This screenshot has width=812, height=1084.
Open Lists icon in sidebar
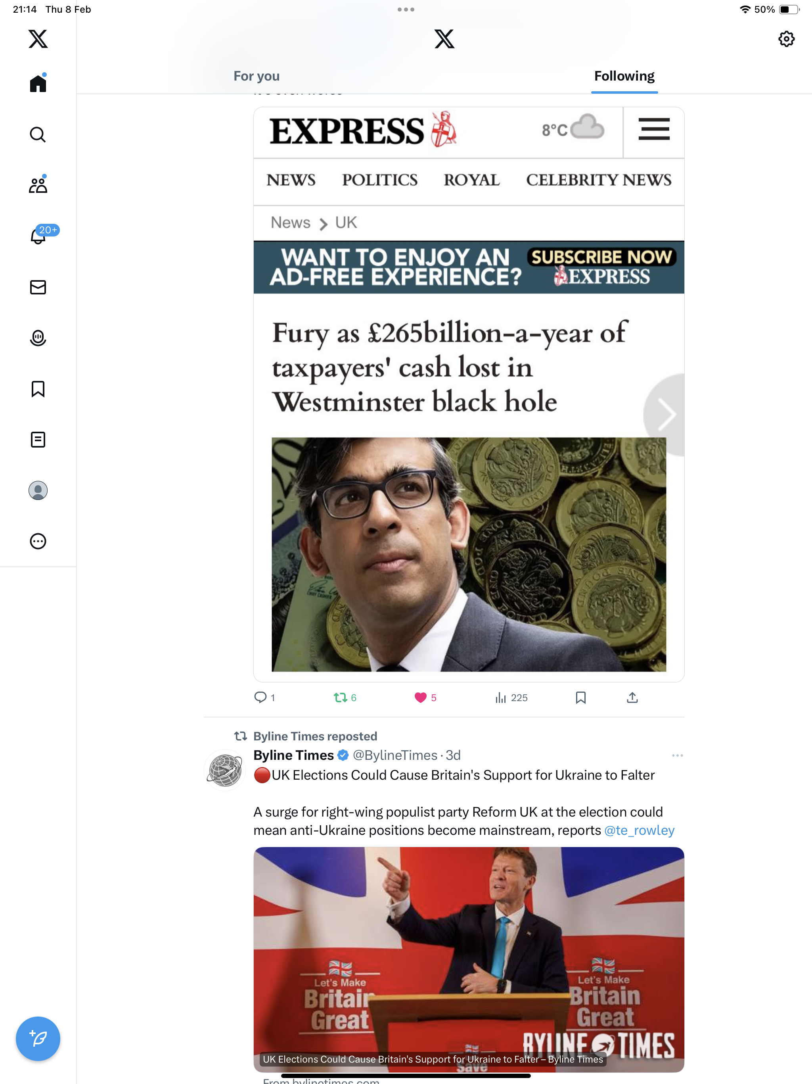38,440
